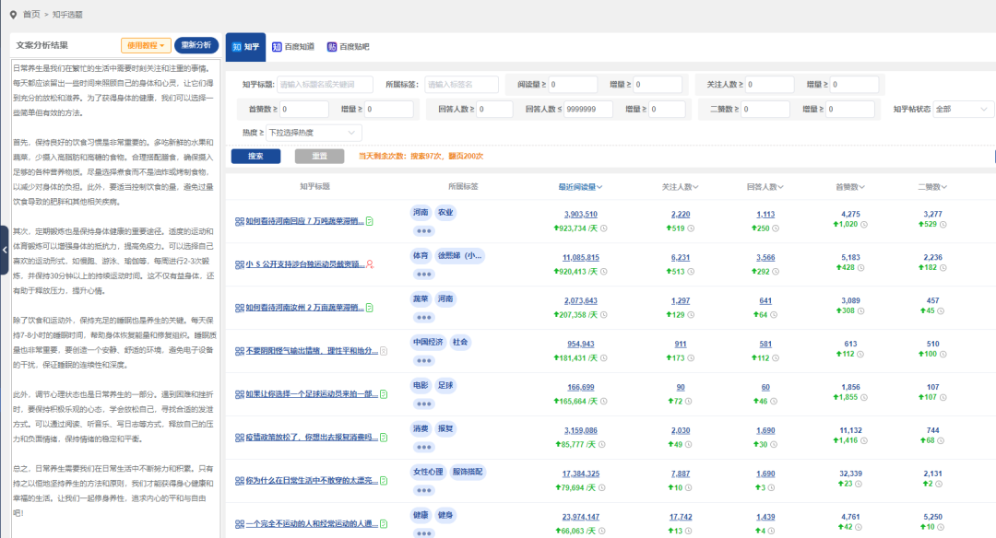Focus the 回答人数 ≤ field showing 9999999
This screenshot has height=538, width=996.
click(588, 109)
